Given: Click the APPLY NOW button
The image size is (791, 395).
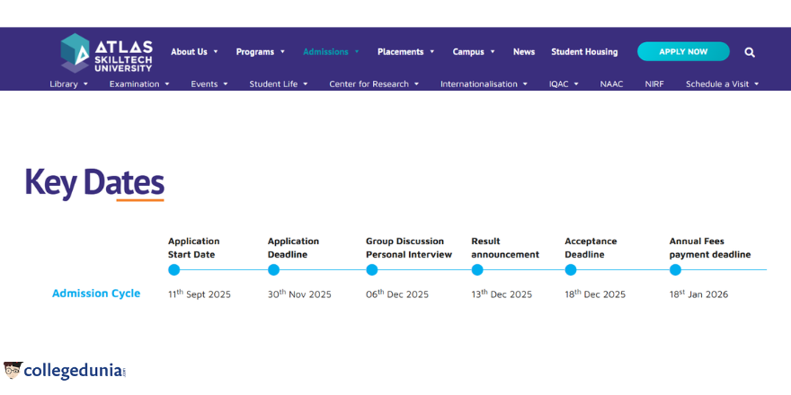Looking at the screenshot, I should coord(683,51).
